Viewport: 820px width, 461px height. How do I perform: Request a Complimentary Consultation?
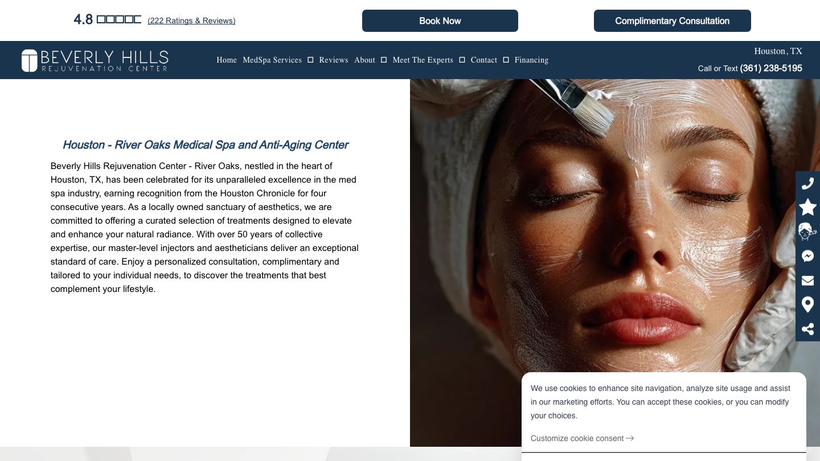(672, 20)
